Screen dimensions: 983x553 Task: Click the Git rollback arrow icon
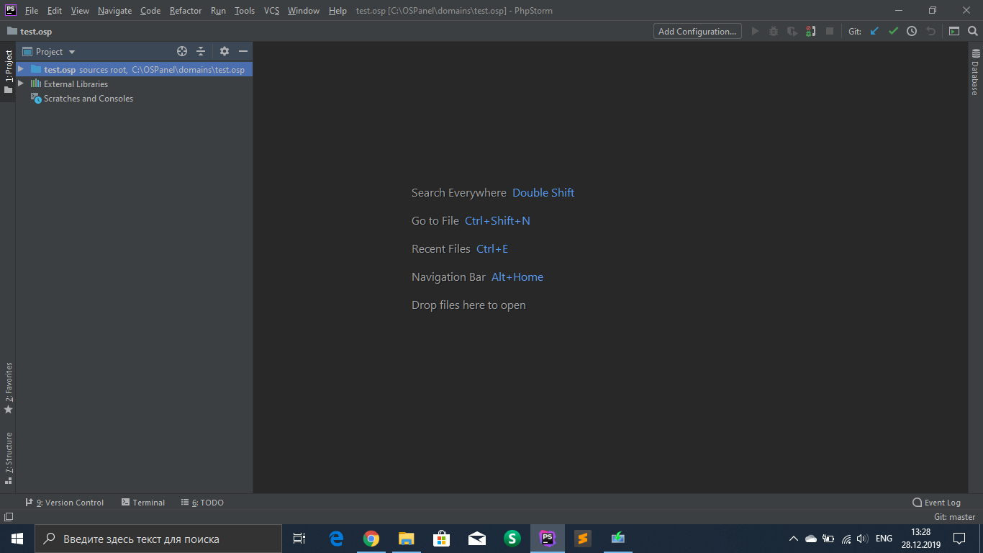point(930,31)
